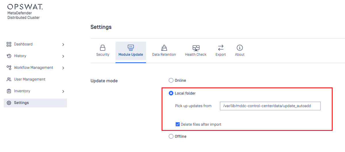Click the OPSWAT logo
This screenshot has height=152, width=345.
25,7
